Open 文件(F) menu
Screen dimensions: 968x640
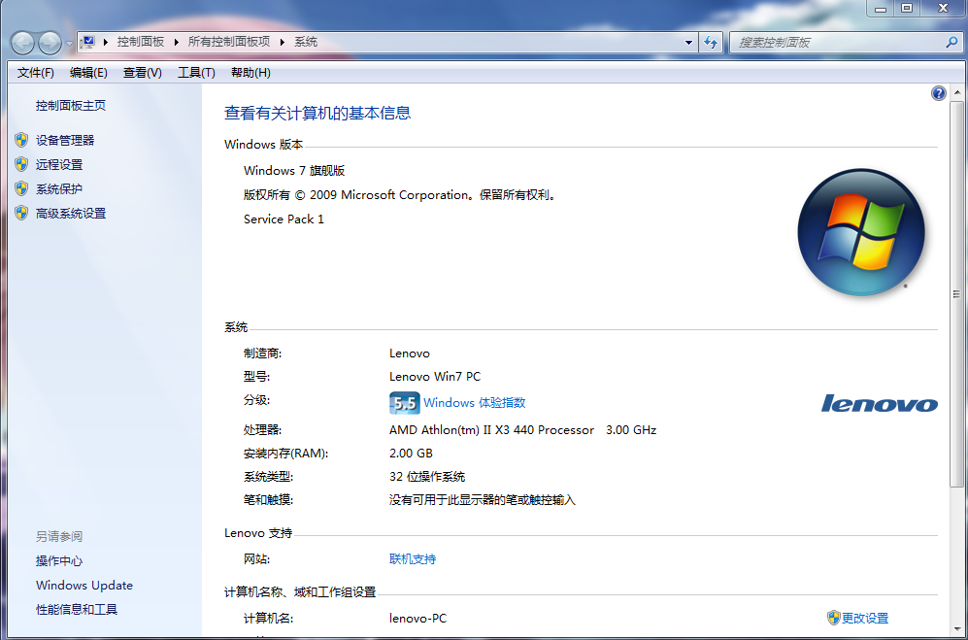36,73
